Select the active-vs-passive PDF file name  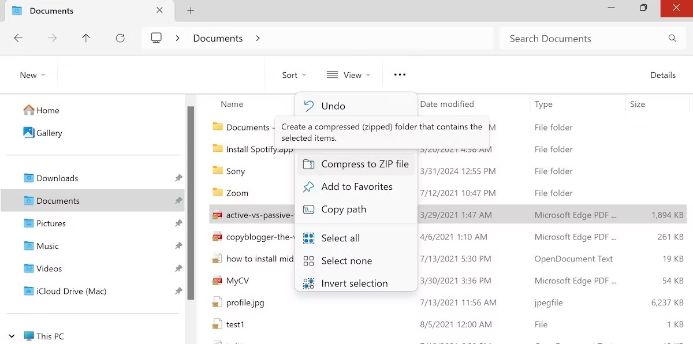click(x=260, y=215)
